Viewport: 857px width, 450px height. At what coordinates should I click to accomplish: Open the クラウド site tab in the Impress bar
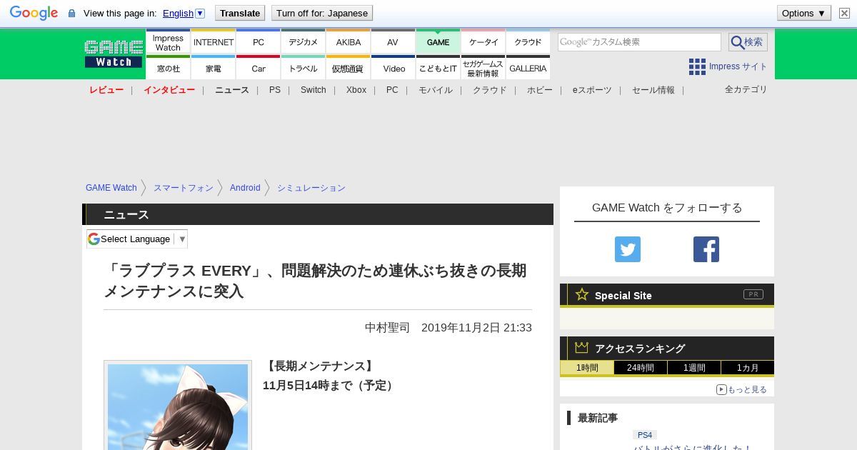click(x=528, y=42)
